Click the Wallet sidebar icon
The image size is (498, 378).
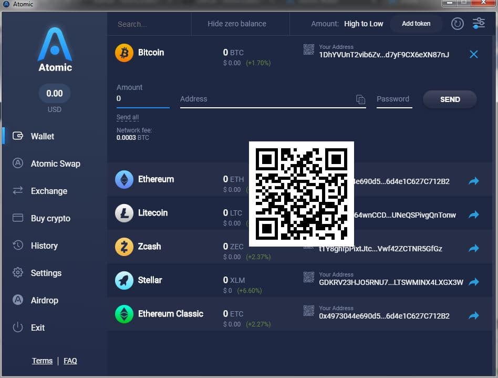point(18,136)
